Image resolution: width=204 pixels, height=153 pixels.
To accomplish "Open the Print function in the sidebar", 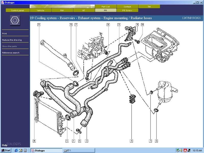I will pyautogui.click(x=5, y=33).
